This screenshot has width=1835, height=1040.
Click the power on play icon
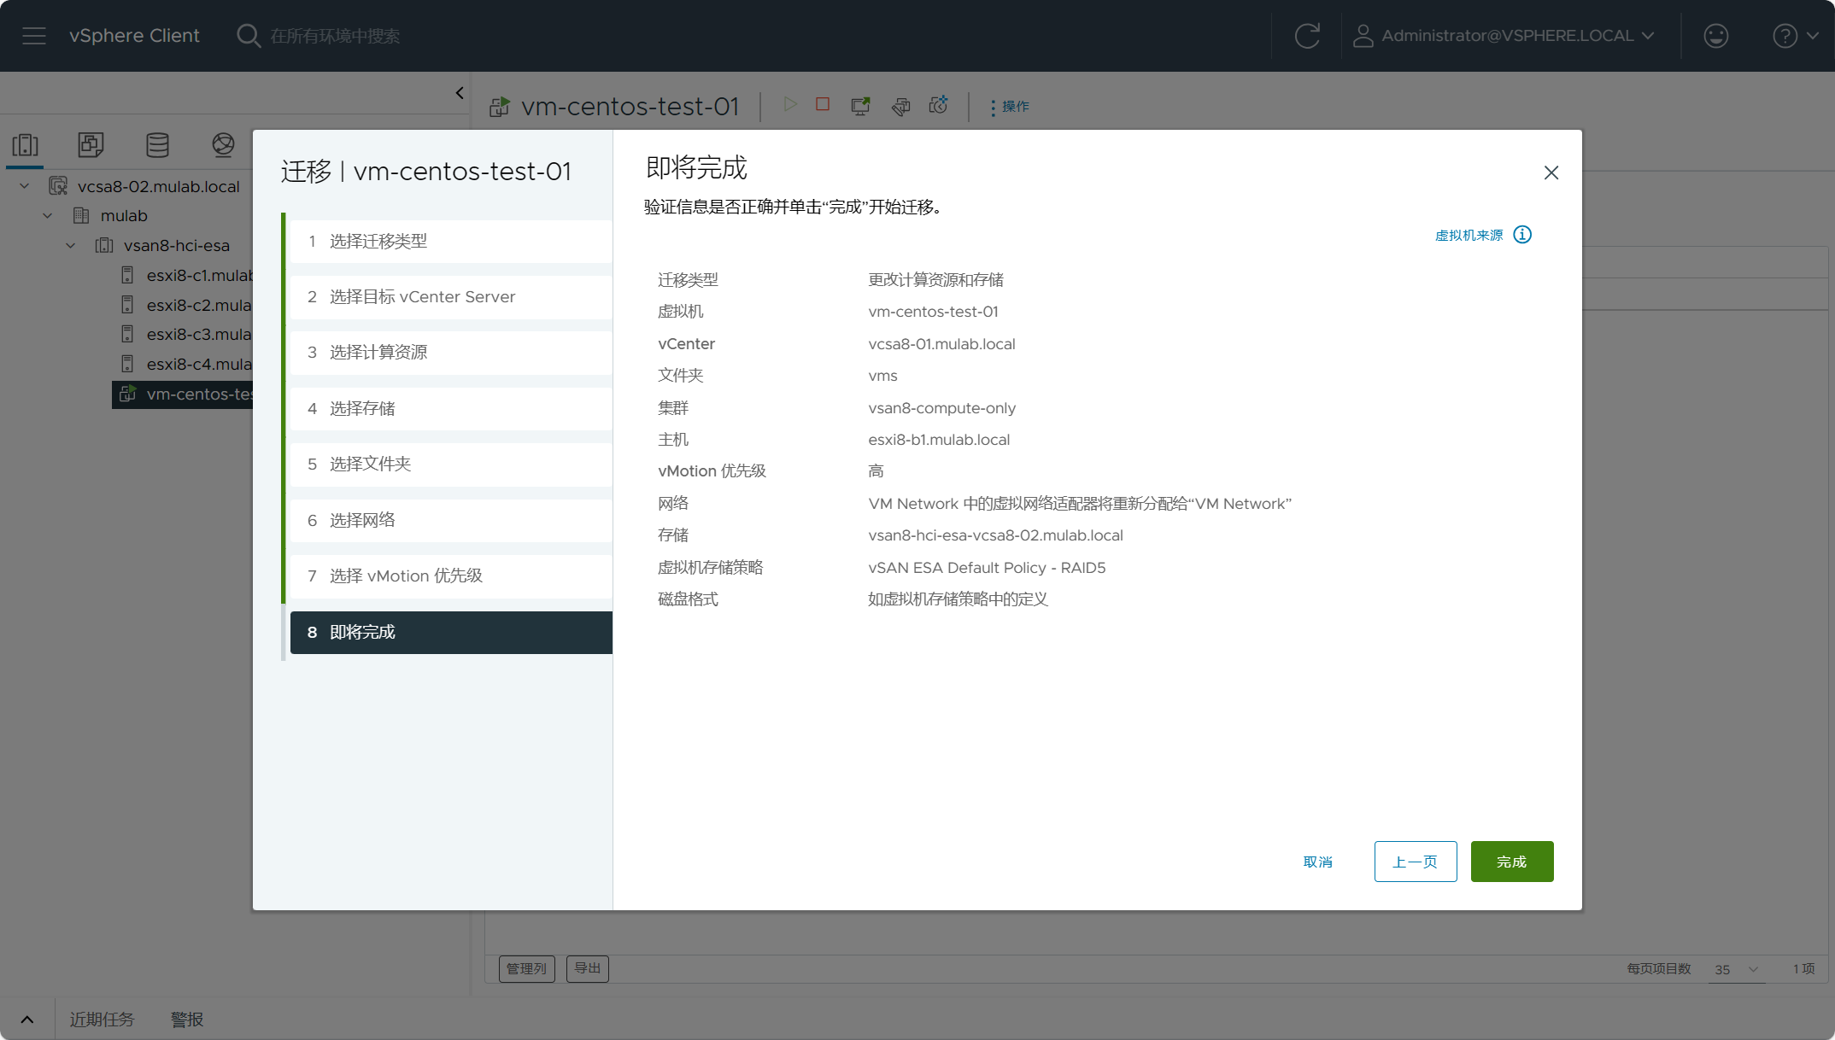tap(790, 104)
